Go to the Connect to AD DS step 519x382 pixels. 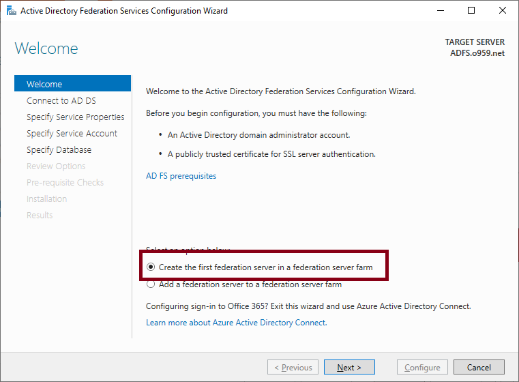pos(61,101)
